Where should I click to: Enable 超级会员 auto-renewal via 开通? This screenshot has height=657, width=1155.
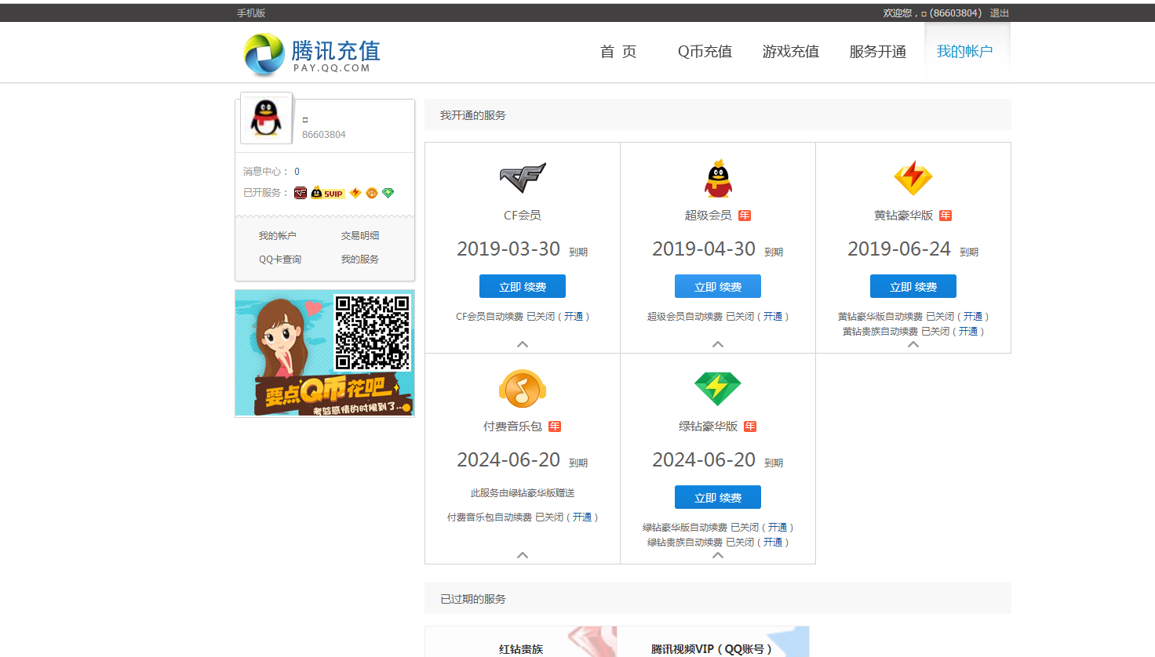point(773,317)
